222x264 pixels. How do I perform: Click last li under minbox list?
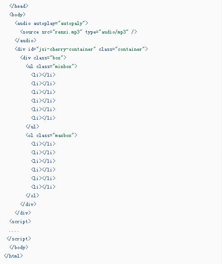[x=43, y=118]
